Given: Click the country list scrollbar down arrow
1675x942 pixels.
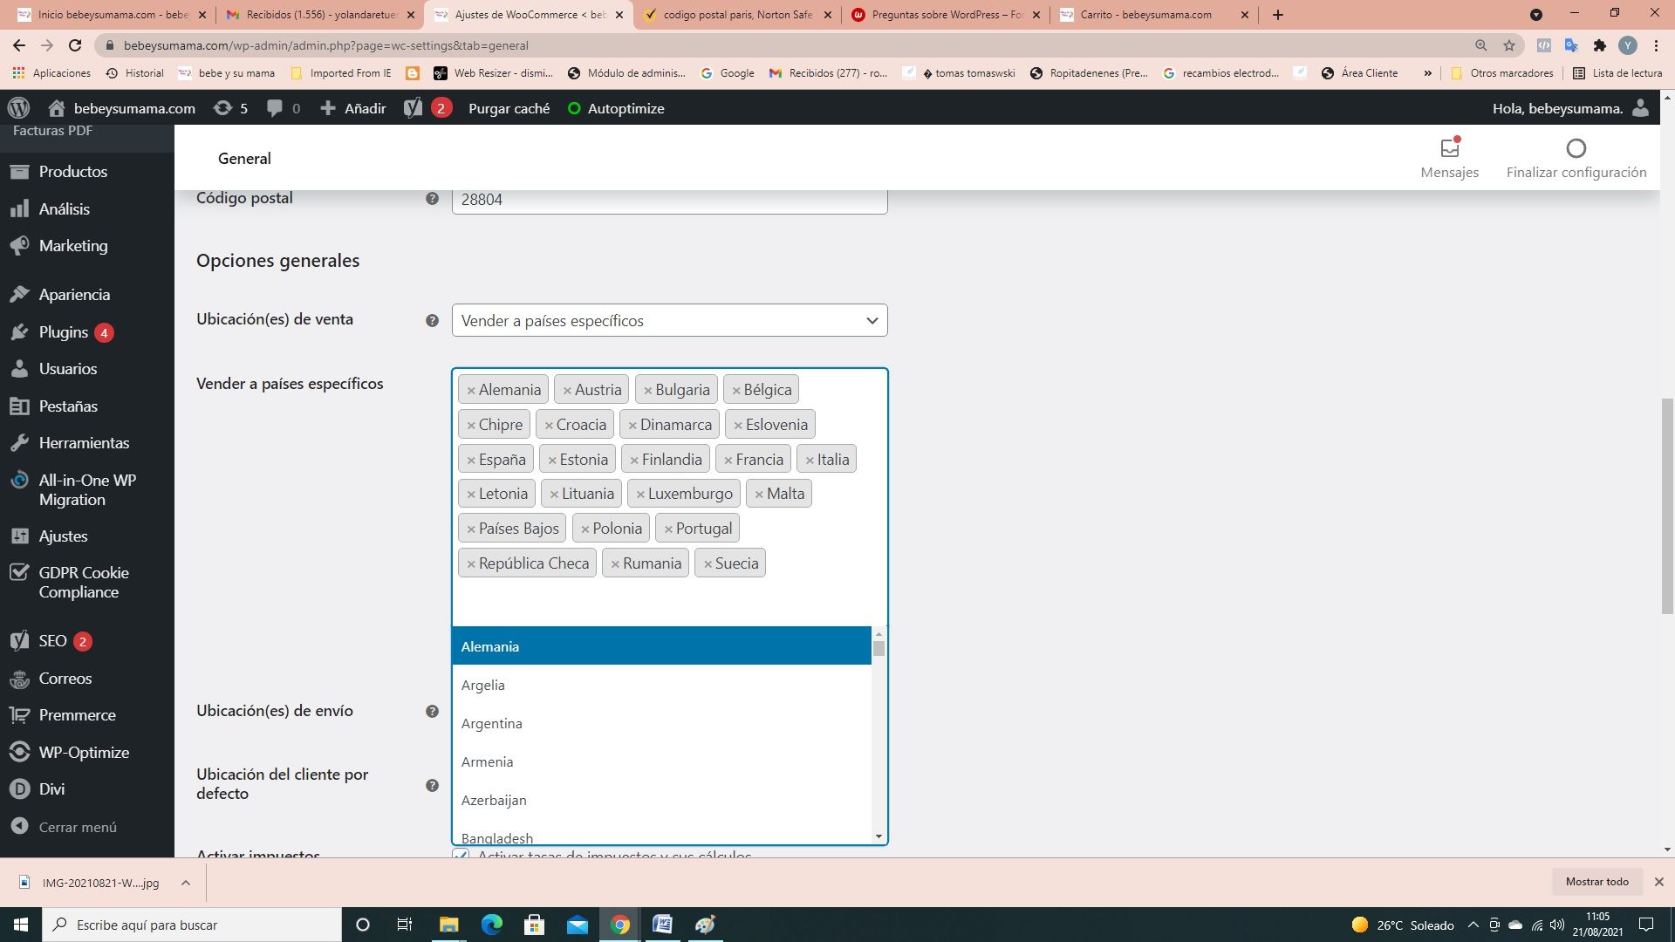Looking at the screenshot, I should click(x=879, y=836).
